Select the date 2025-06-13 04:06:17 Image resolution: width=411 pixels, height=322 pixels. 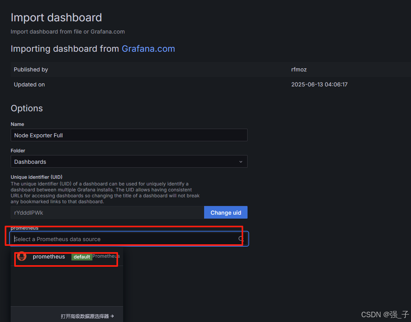coord(319,84)
